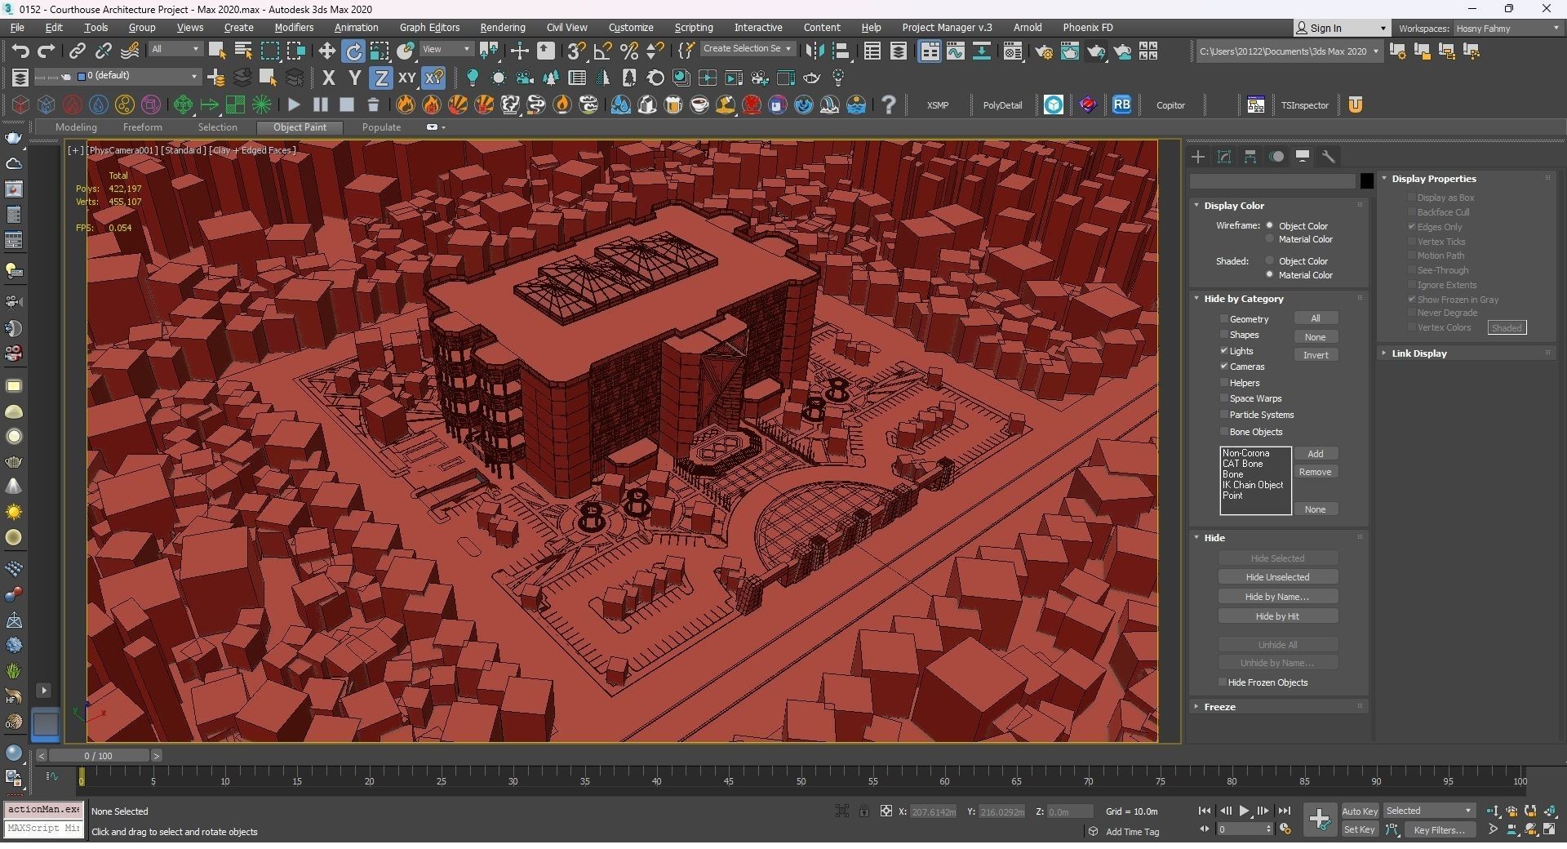Open the Create command panel tab

pos(1198,156)
